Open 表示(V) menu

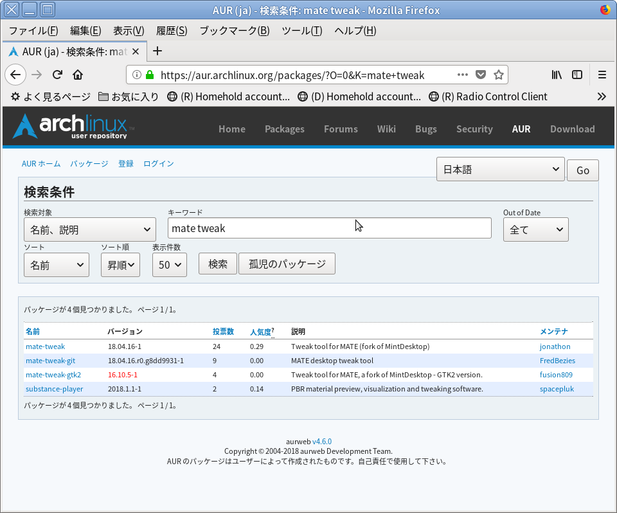coord(129,30)
